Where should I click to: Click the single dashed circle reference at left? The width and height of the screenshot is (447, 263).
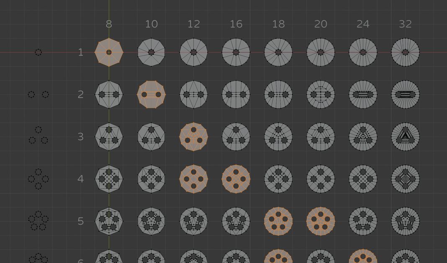coord(39,52)
